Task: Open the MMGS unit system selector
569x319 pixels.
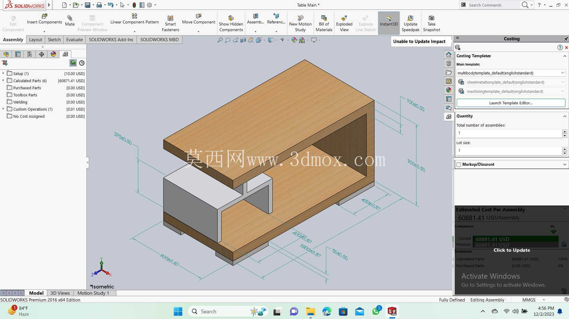Action: [529, 300]
